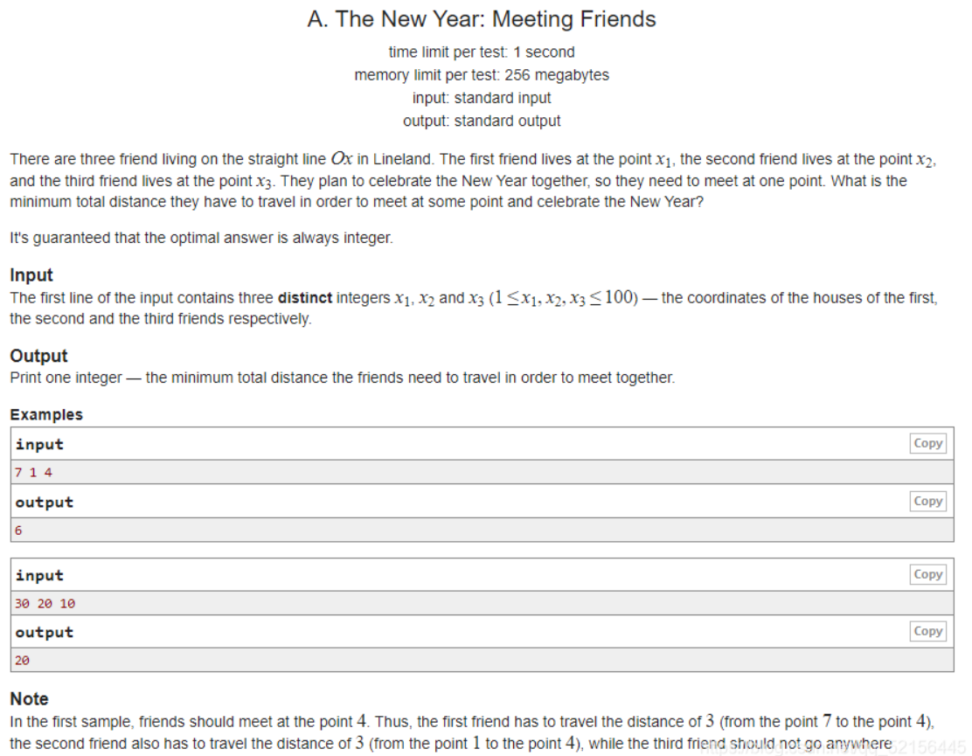Viewport: 972px width, 756px height.
Task: Click the 'Output' section heading
Action: tap(38, 356)
